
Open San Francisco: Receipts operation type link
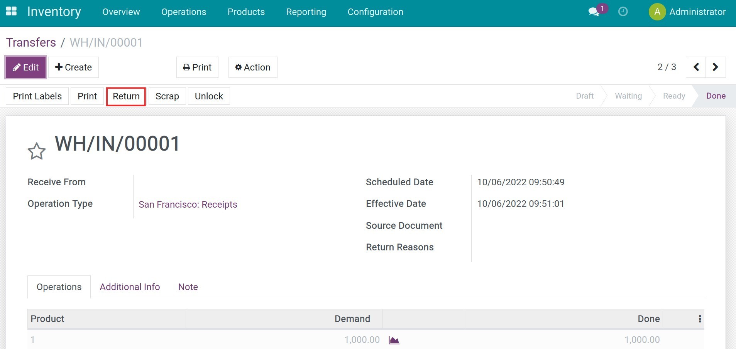click(188, 204)
